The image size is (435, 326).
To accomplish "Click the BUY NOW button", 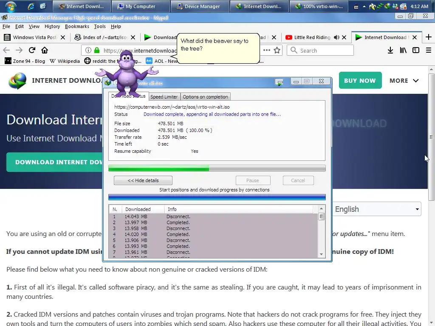I will [360, 80].
